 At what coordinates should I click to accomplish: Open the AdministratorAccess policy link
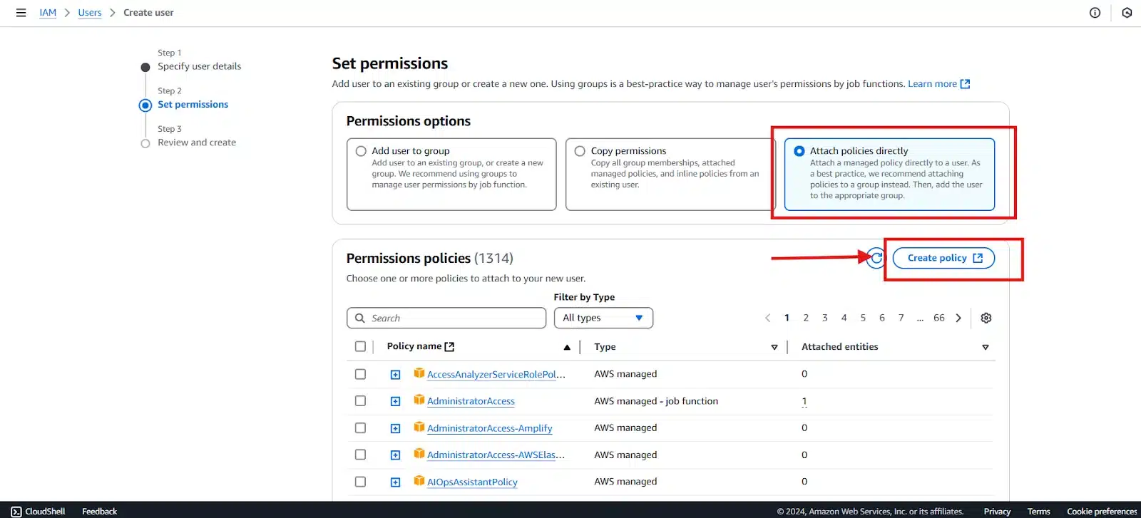click(471, 401)
